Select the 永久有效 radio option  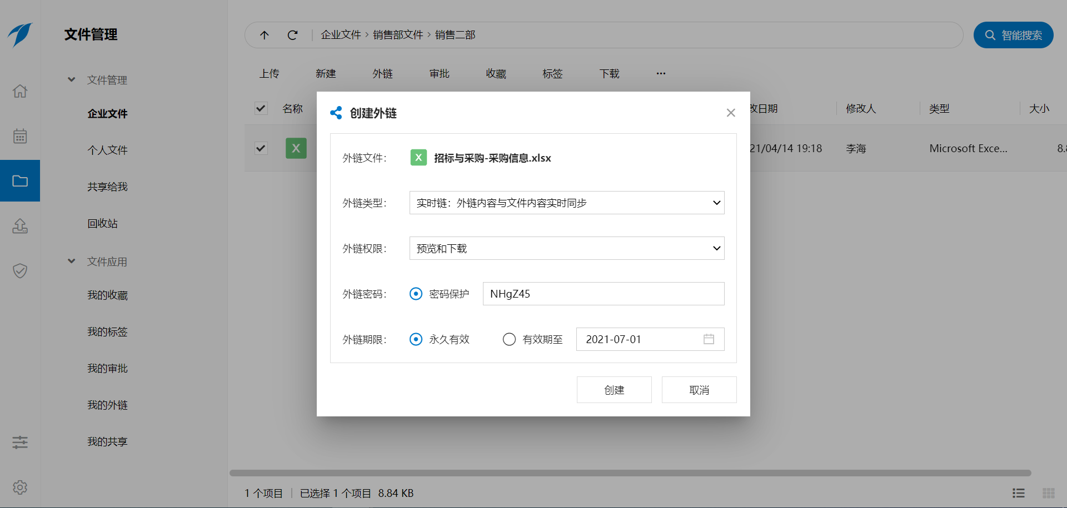tap(416, 339)
